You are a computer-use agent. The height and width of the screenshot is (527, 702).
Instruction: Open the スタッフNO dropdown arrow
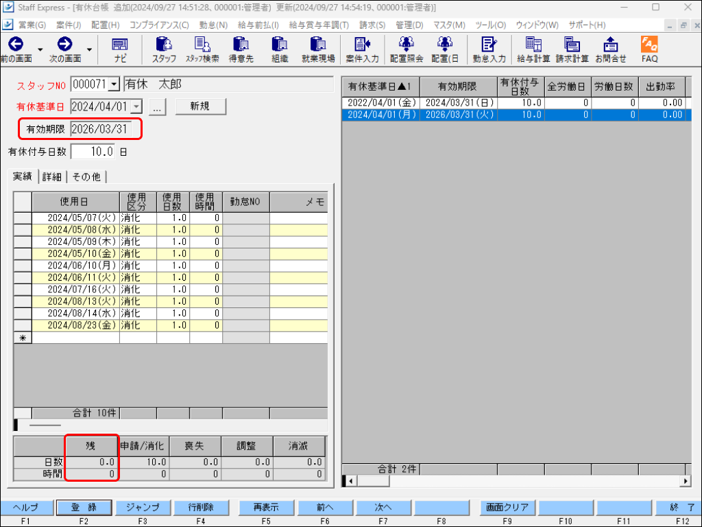(114, 84)
